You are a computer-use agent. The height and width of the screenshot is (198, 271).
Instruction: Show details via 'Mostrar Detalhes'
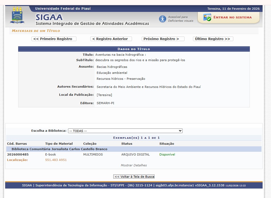pyautogui.click(x=134, y=165)
